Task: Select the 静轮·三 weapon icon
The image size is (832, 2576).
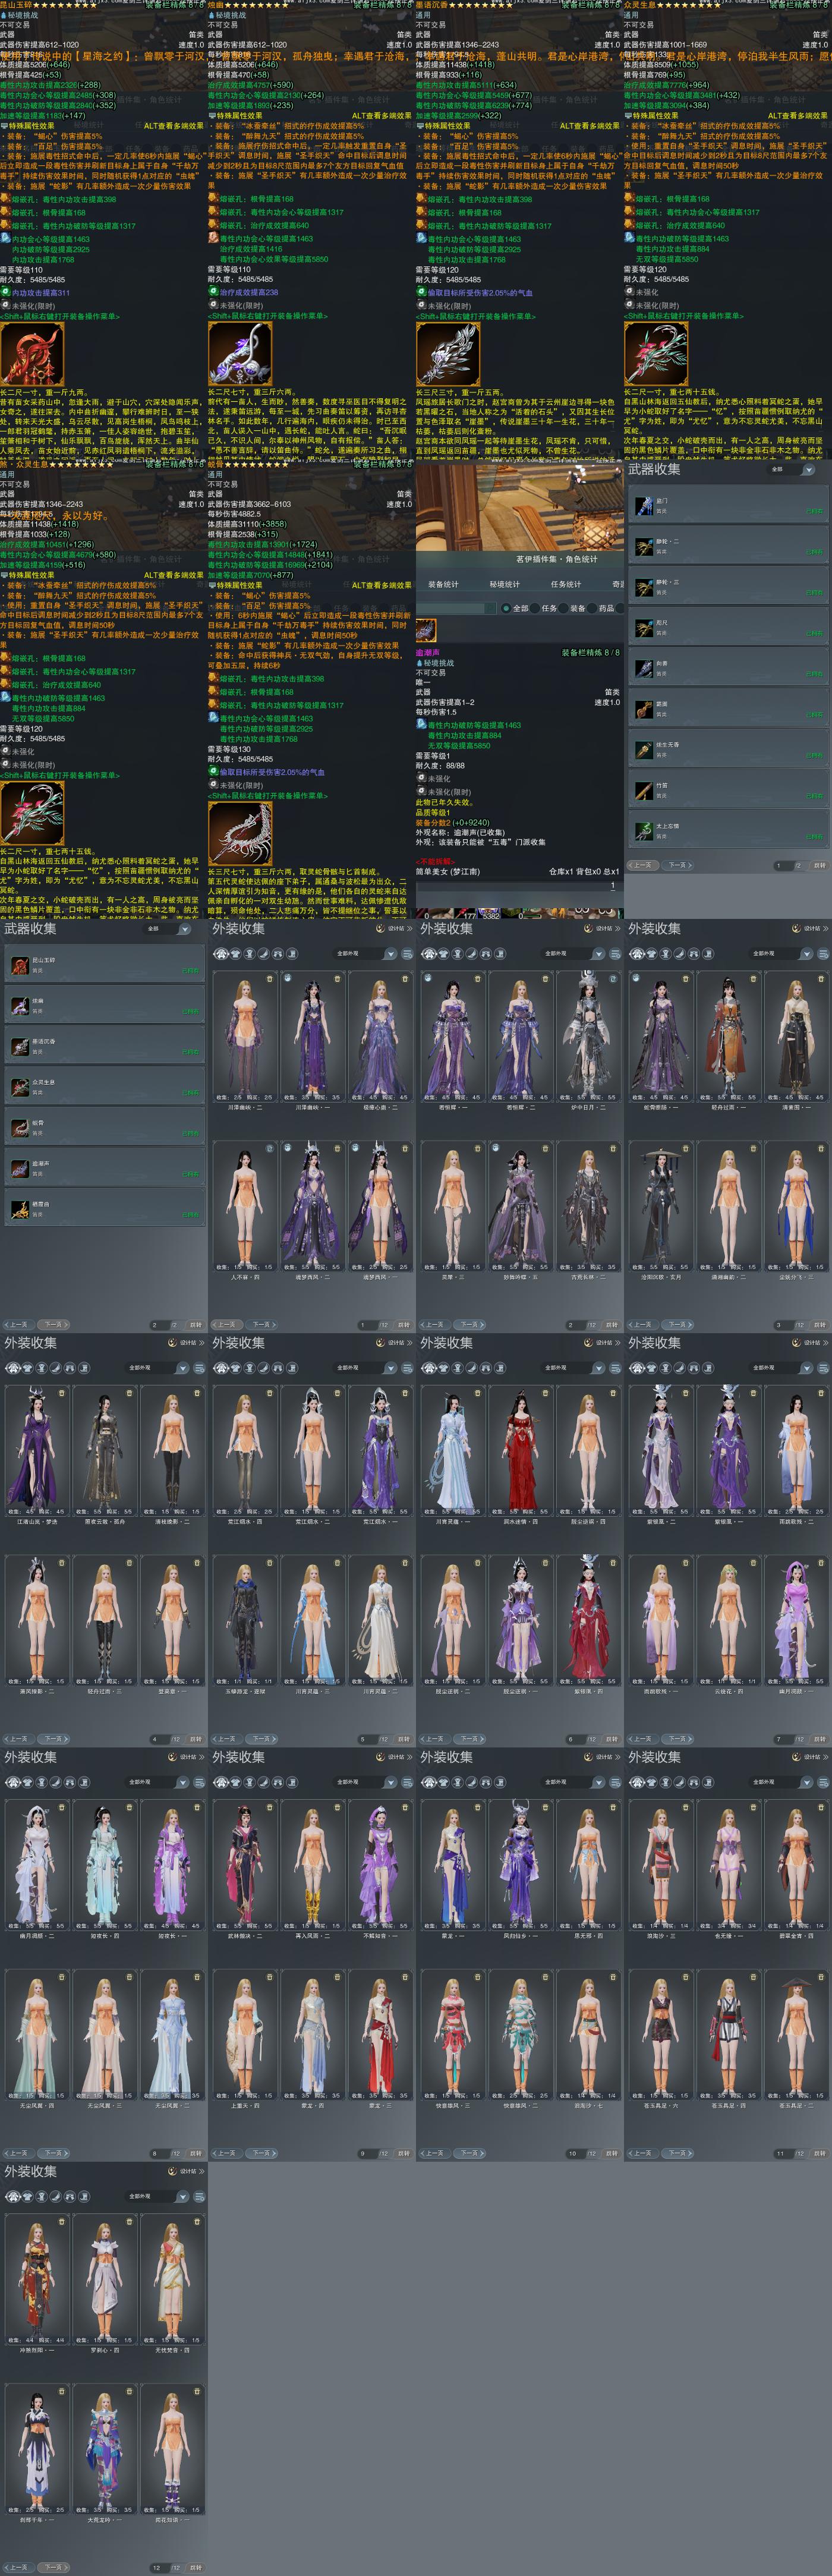Action: pos(643,588)
